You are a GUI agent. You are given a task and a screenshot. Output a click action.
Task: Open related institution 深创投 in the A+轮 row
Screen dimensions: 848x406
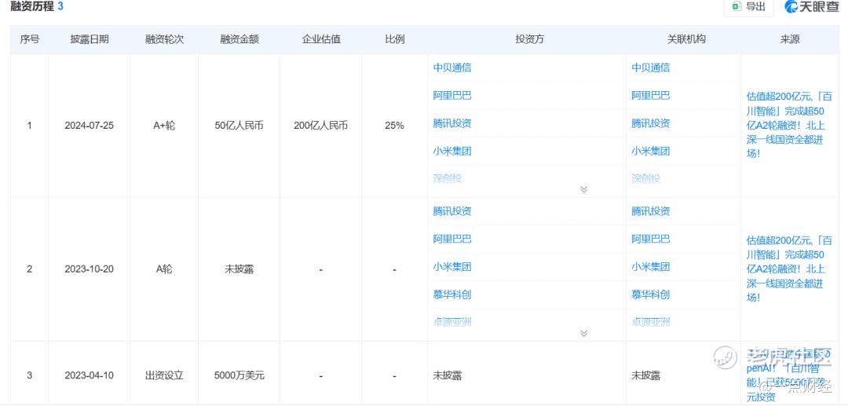pos(645,179)
